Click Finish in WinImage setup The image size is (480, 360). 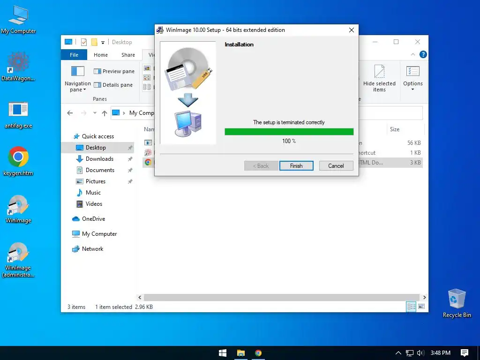[x=296, y=165]
